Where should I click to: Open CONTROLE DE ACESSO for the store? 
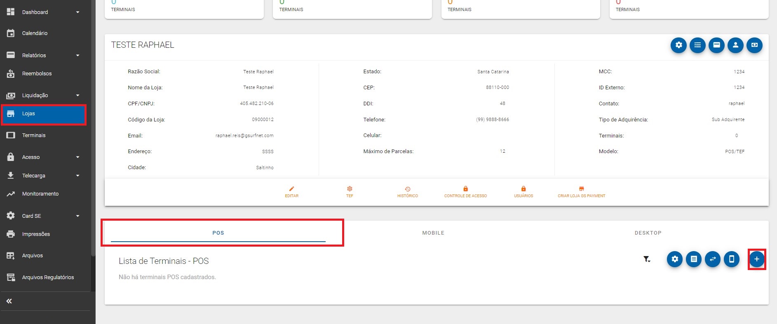pyautogui.click(x=465, y=192)
